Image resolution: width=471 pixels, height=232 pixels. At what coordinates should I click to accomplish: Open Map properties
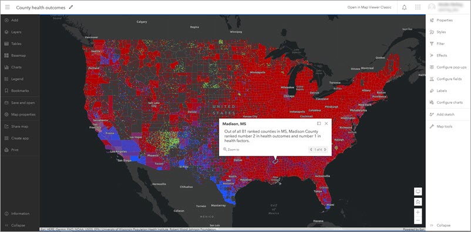click(20, 115)
